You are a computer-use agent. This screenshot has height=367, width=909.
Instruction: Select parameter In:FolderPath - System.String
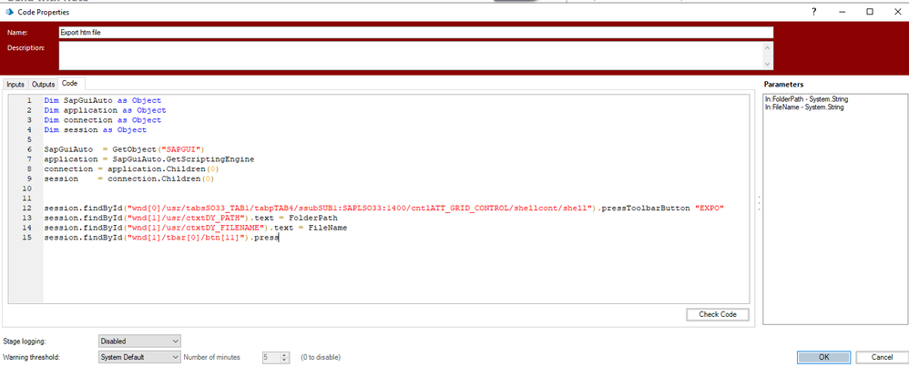click(x=806, y=100)
